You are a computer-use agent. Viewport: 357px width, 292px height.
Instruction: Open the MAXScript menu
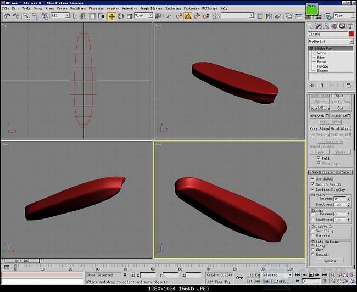click(210, 8)
